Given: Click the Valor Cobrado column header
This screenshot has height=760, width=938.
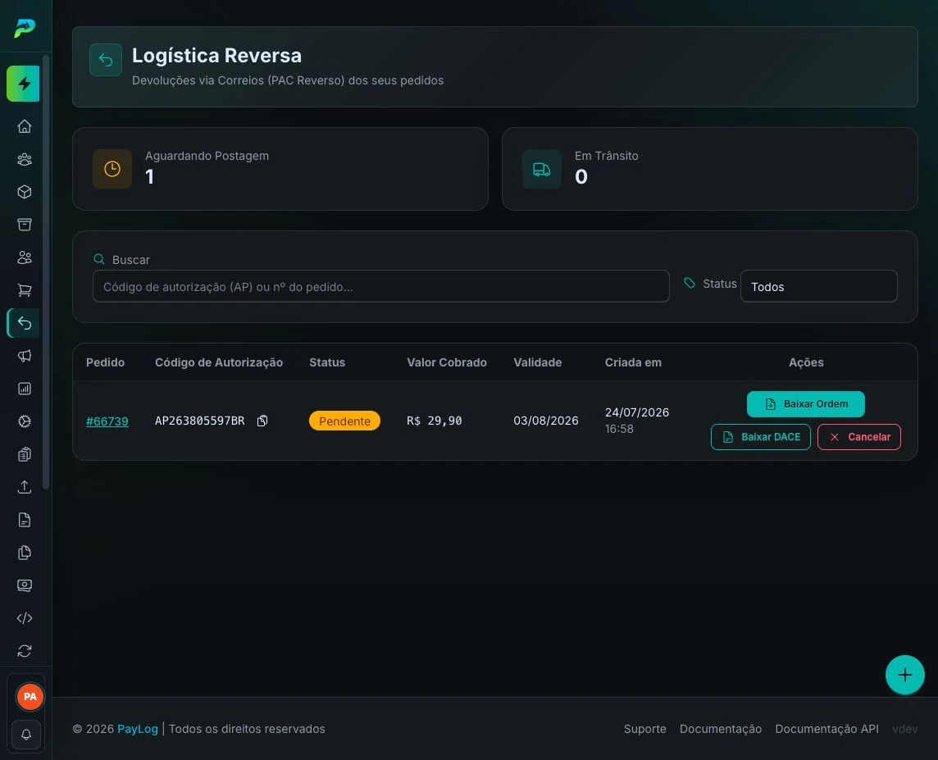Looking at the screenshot, I should (x=447, y=362).
